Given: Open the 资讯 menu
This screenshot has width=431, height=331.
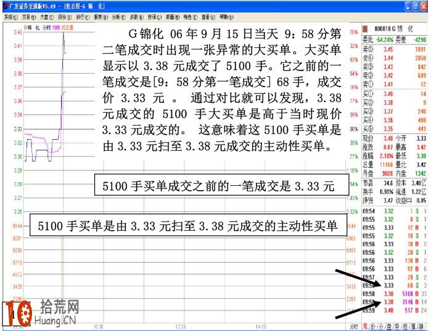Looking at the screenshot, I should click(155, 17).
